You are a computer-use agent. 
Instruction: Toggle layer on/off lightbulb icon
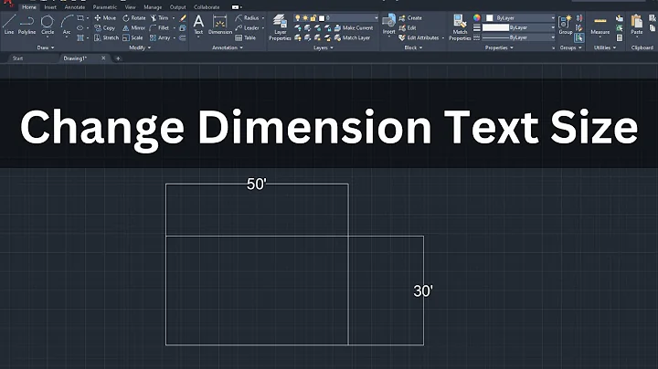tap(298, 18)
